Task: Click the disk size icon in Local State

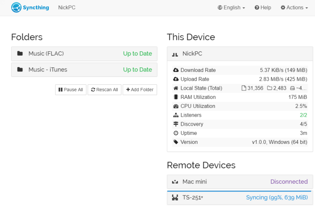Action: [292, 88]
